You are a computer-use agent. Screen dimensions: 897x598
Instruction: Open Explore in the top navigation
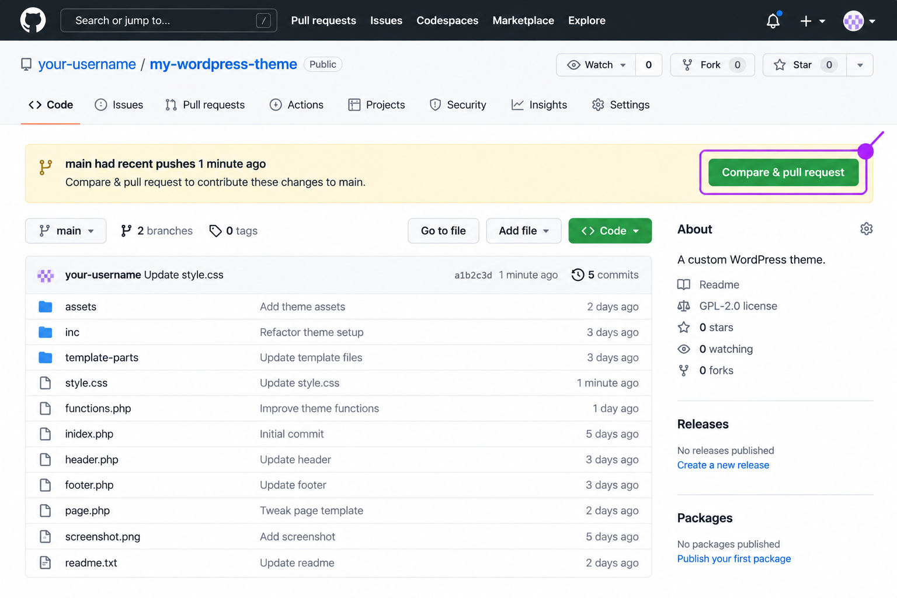pos(587,20)
